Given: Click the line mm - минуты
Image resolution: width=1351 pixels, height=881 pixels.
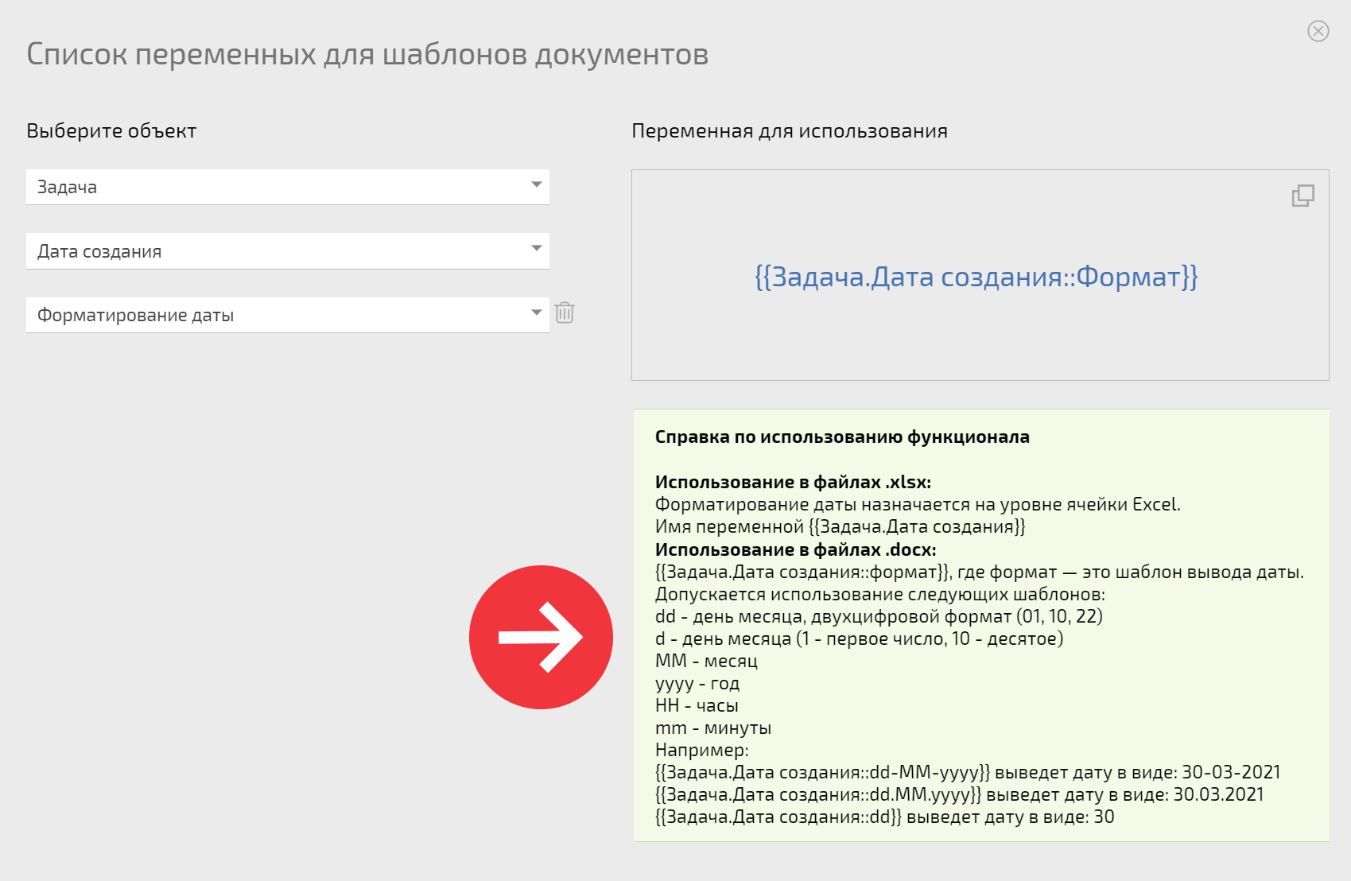Looking at the screenshot, I should click(713, 728).
